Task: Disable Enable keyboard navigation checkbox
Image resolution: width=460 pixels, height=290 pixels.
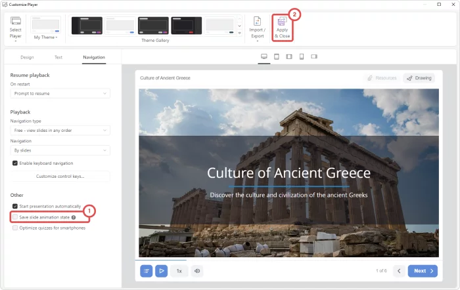Action: point(15,163)
